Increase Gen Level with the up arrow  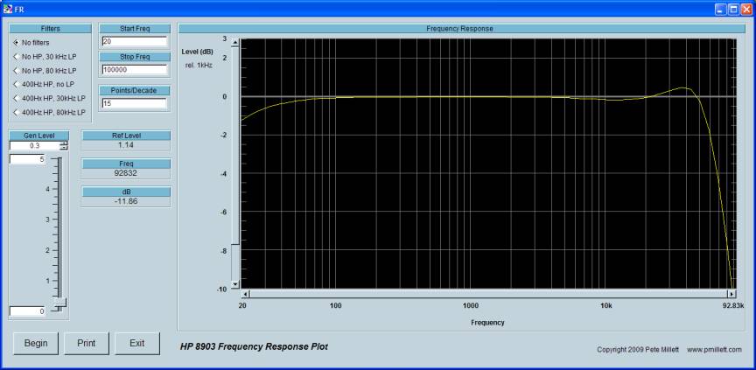[x=63, y=143]
